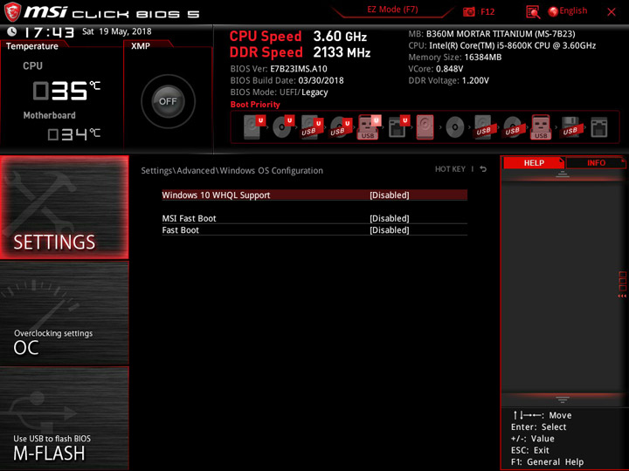The width and height of the screenshot is (629, 471).
Task: Change the language from English
Action: click(x=573, y=10)
